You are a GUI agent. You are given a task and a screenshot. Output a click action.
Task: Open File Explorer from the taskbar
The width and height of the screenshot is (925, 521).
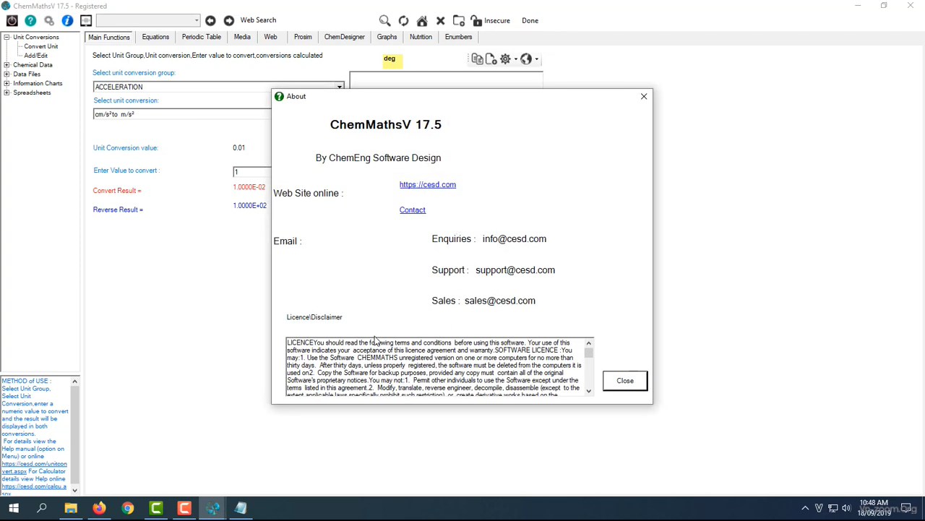tap(71, 509)
